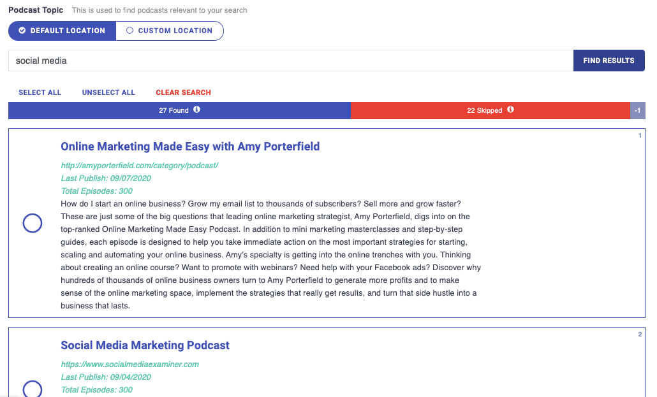657x397 pixels.
Task: Click Total Episodes: 300 in Amy Porterfield card
Action: pyautogui.click(x=97, y=191)
